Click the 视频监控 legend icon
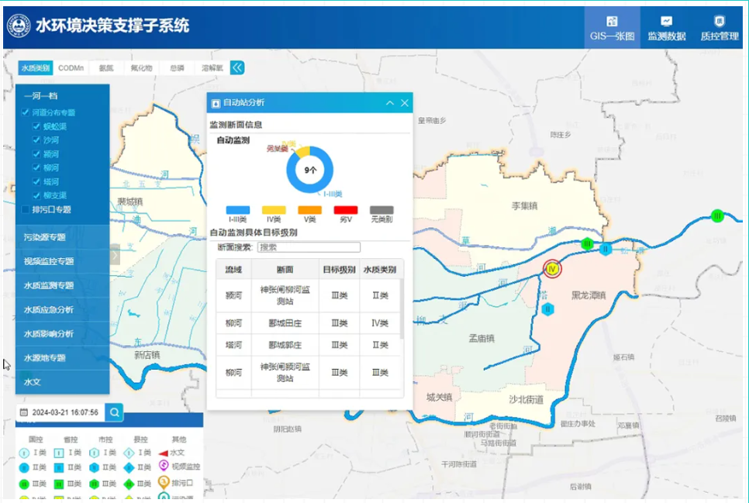The image size is (749, 503). point(164,466)
